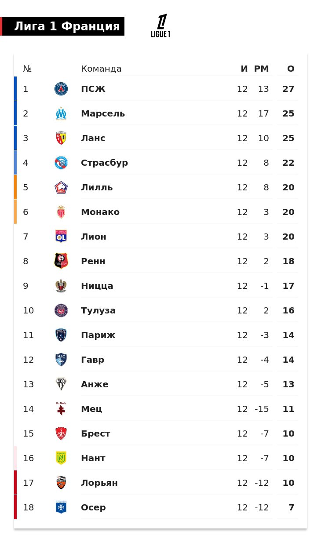Click the FC Metz crest
321x539 pixels.
click(61, 409)
